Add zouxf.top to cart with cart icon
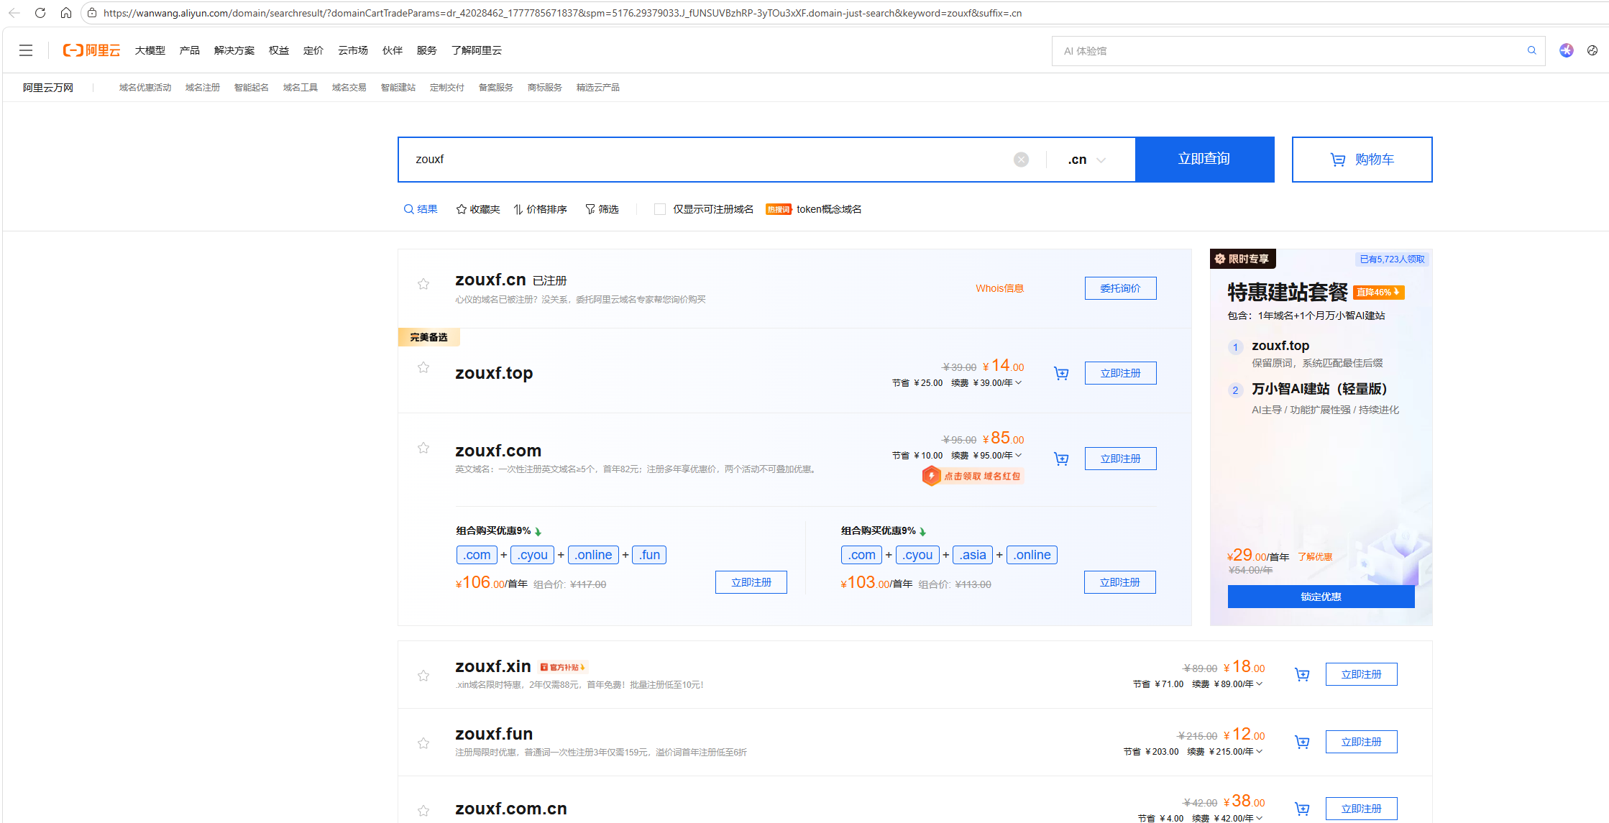Viewport: 1609px width, 823px height. (x=1061, y=373)
